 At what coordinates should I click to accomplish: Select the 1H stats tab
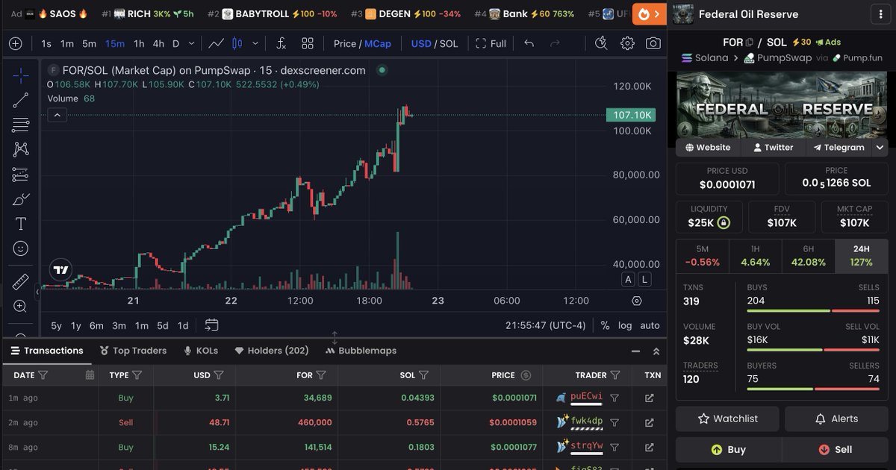coord(755,256)
